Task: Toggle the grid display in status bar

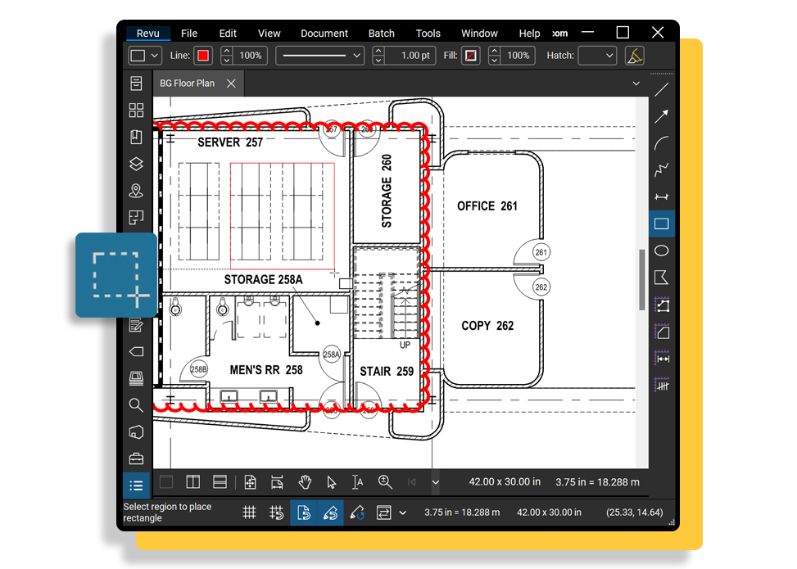Action: (x=250, y=513)
